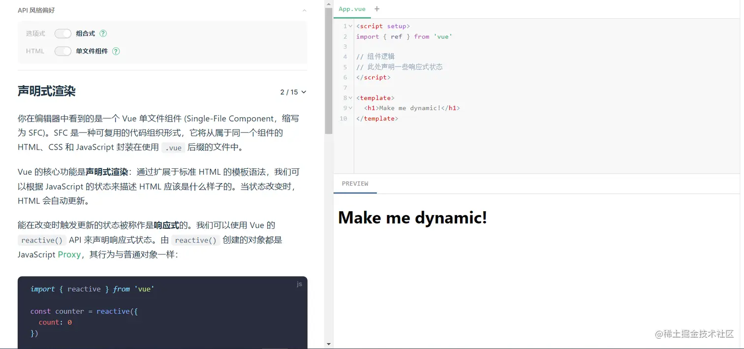The image size is (744, 349).
Task: Click the 组合式 label
Action: 85,33
